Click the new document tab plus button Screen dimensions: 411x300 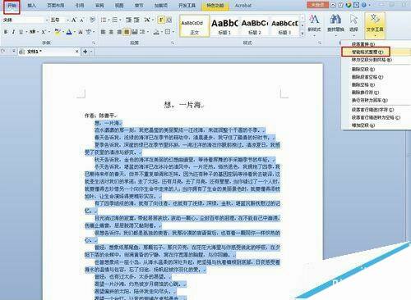click(85, 52)
